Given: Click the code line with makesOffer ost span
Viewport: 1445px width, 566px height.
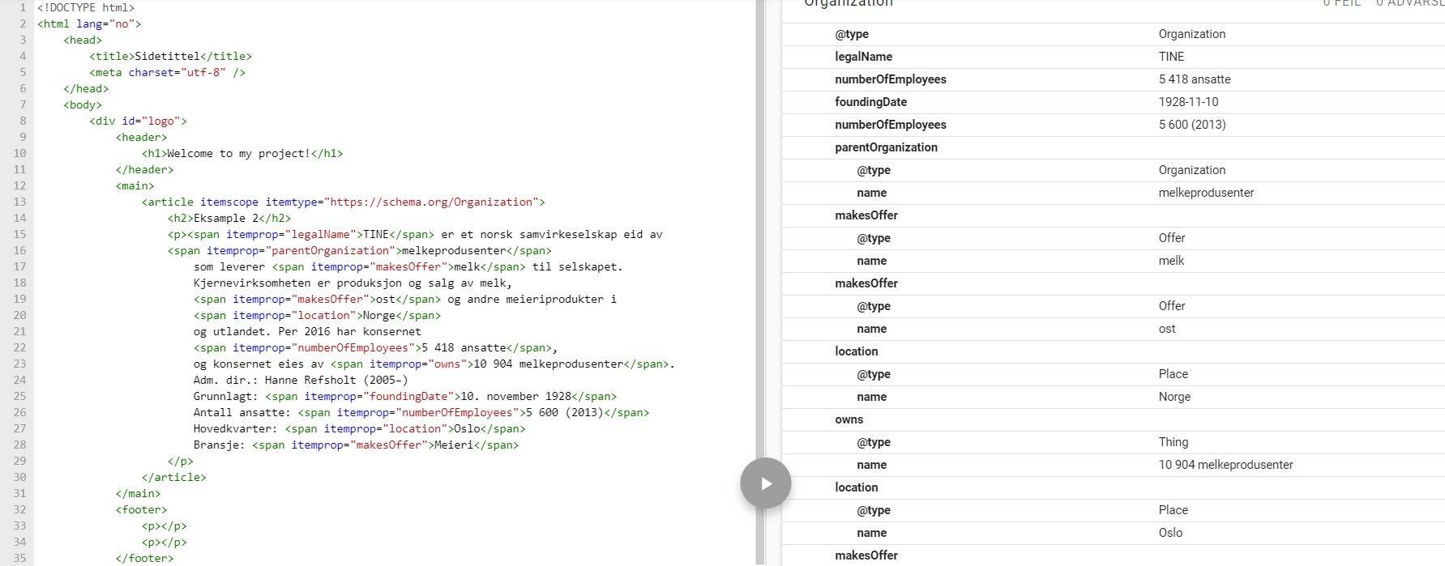Looking at the screenshot, I should [405, 299].
